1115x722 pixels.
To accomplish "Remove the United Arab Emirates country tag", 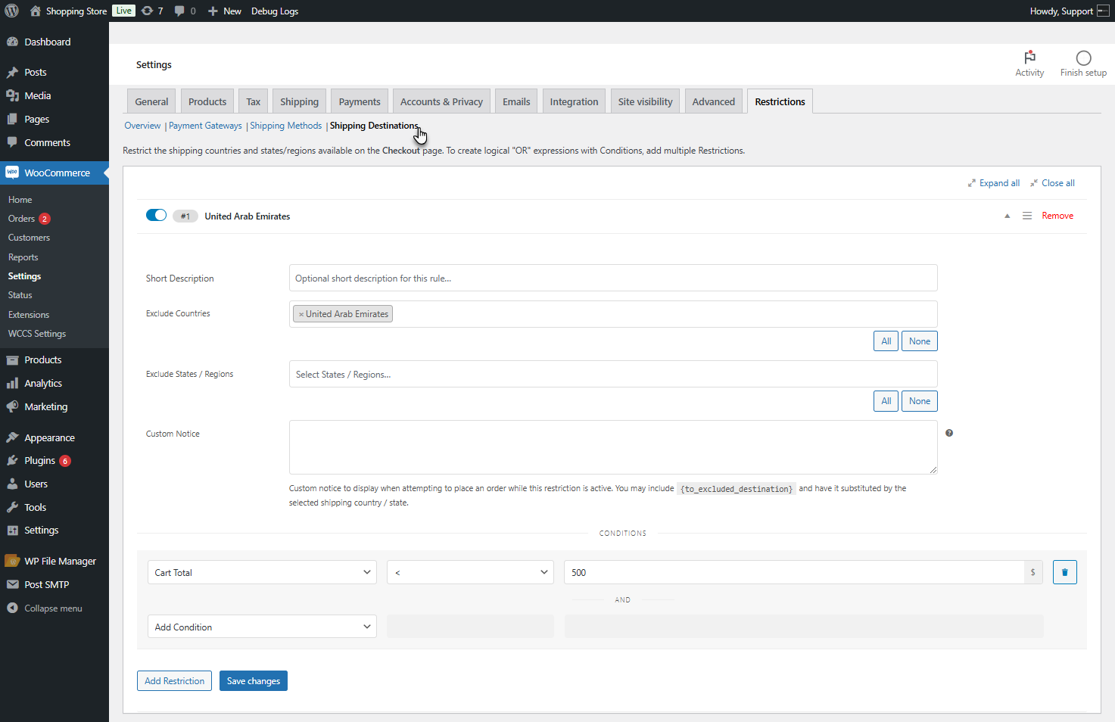I will pos(301,314).
